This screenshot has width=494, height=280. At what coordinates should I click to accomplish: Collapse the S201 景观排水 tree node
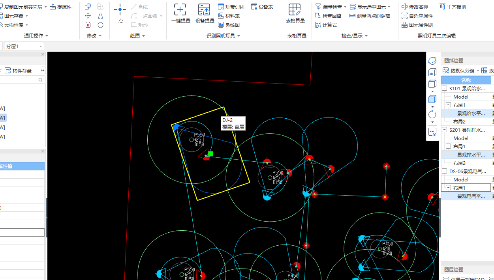click(x=444, y=130)
